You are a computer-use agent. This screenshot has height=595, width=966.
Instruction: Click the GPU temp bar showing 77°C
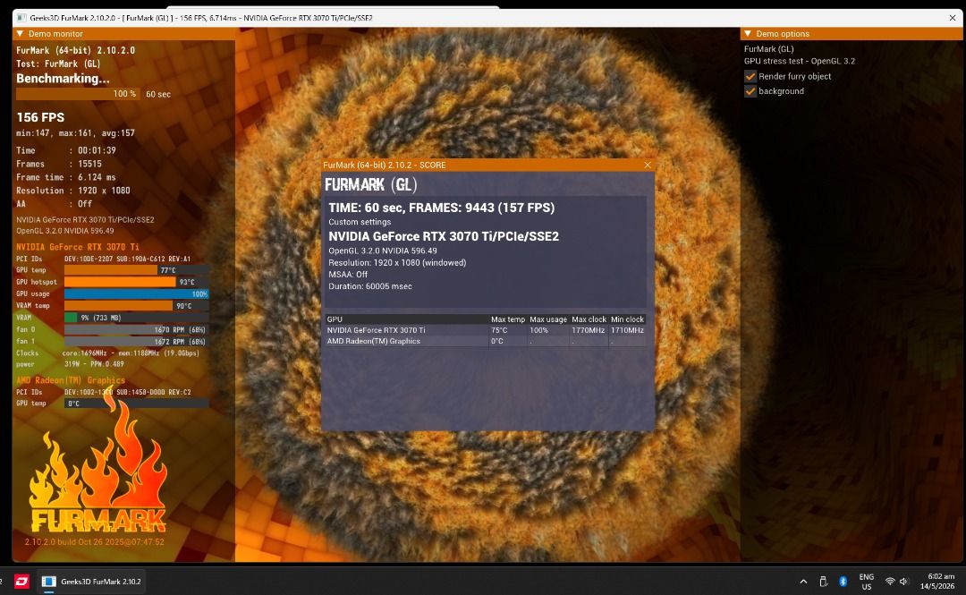click(x=136, y=270)
